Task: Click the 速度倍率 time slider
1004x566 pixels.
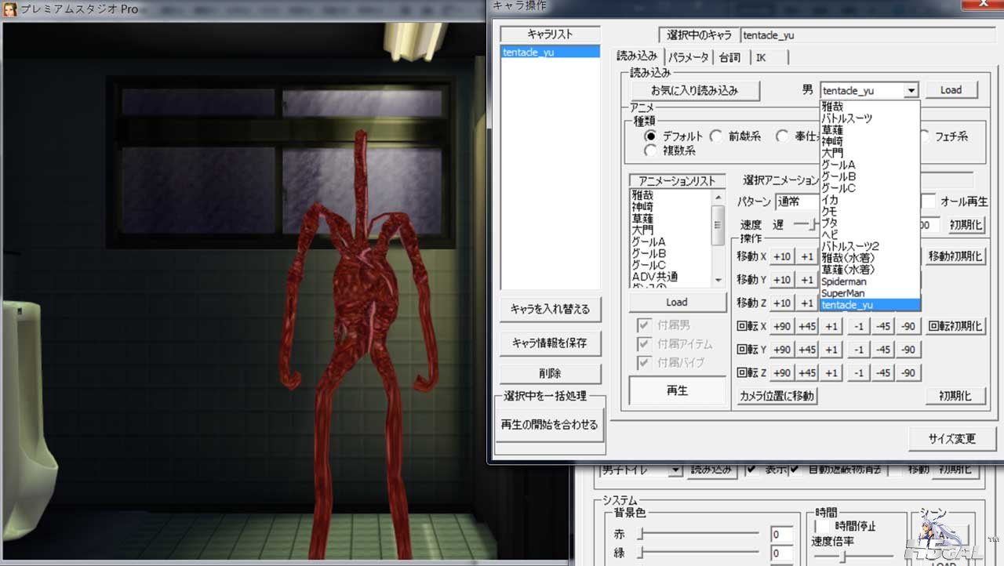Action: point(855,556)
